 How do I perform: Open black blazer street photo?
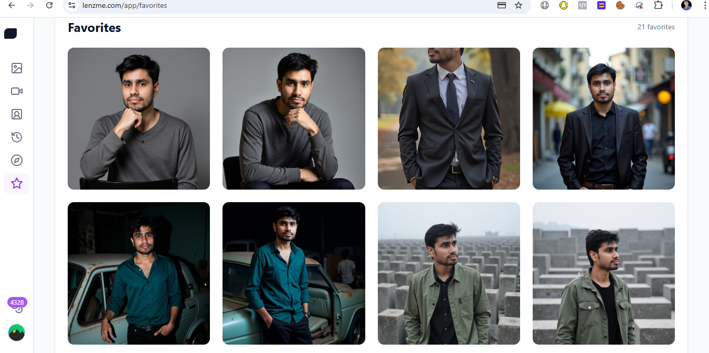[604, 118]
